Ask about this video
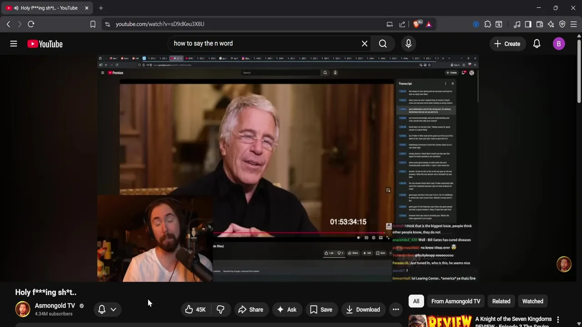The width and height of the screenshot is (582, 327). pos(286,310)
